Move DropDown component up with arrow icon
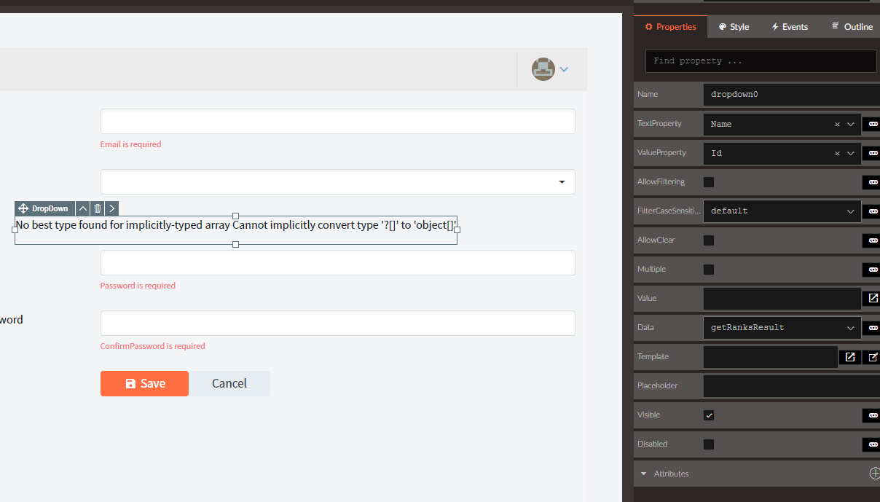 pyautogui.click(x=83, y=208)
